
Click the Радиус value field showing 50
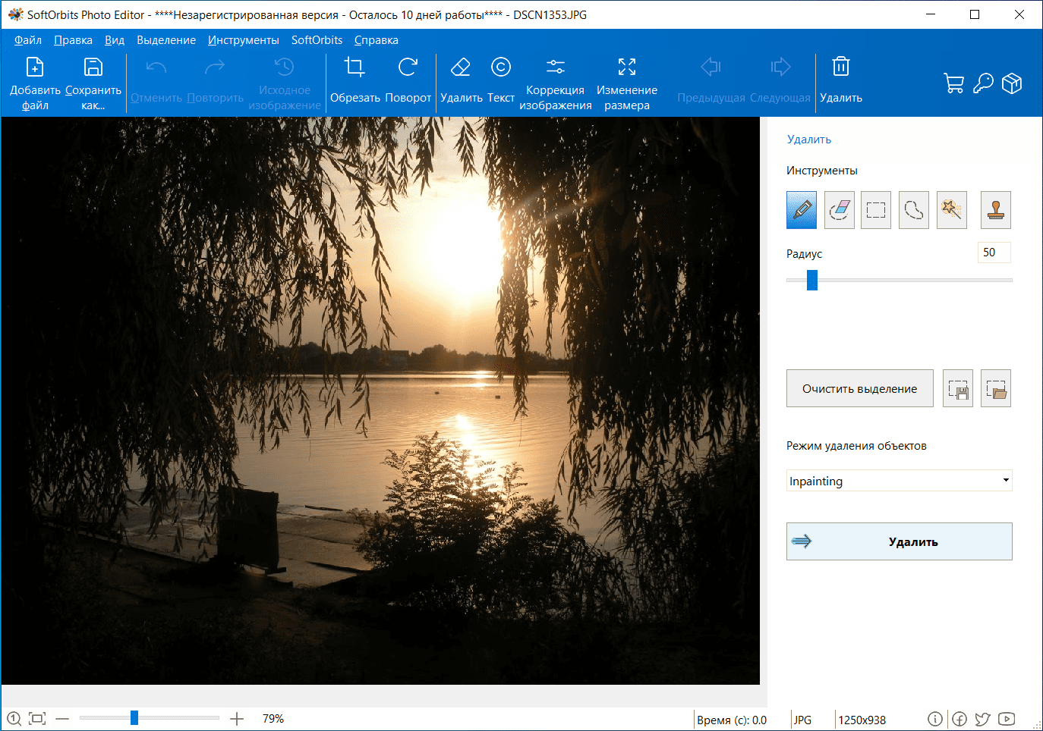[994, 253]
